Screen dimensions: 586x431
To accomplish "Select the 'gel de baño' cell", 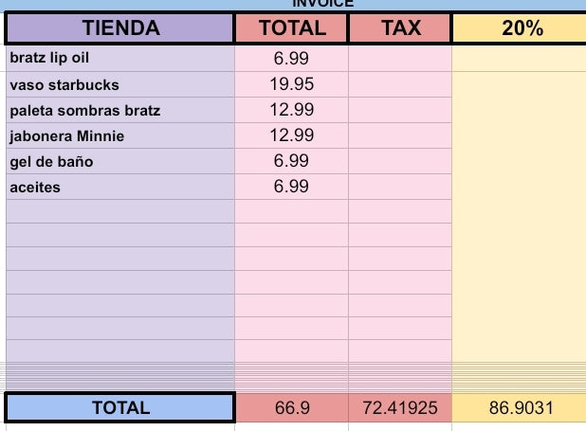I will [119, 162].
